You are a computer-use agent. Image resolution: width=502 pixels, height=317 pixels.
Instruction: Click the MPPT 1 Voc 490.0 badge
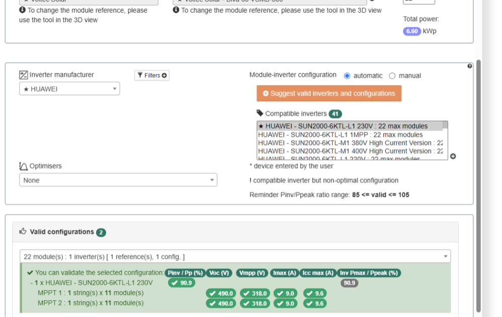point(221,293)
